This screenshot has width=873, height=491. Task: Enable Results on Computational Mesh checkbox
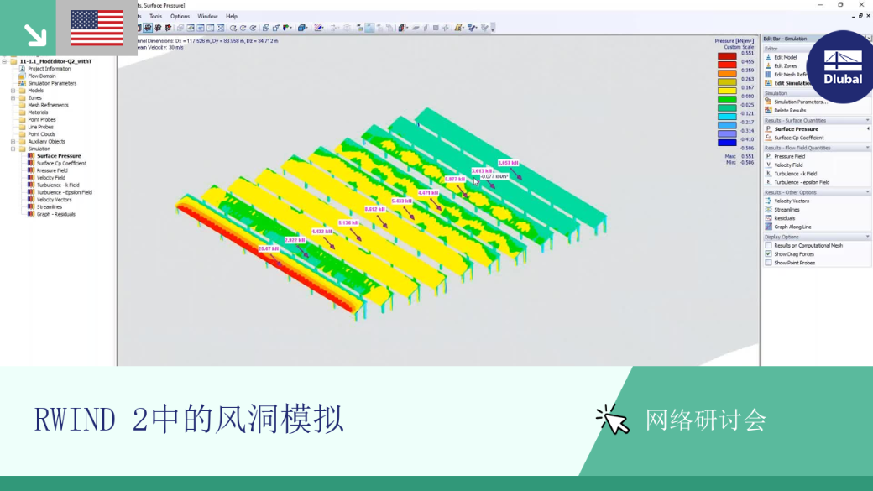[x=768, y=245]
